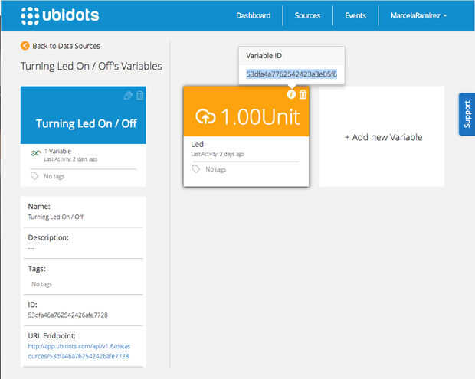
Task: Open the Dashboard menu item
Action: click(254, 16)
